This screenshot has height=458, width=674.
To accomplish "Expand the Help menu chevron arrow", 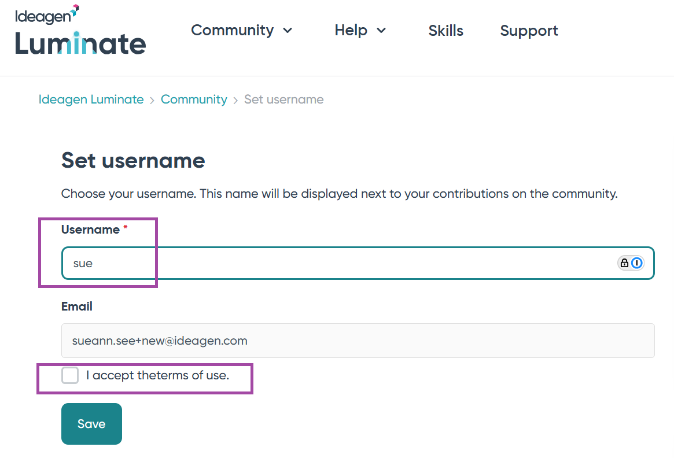I will click(381, 31).
